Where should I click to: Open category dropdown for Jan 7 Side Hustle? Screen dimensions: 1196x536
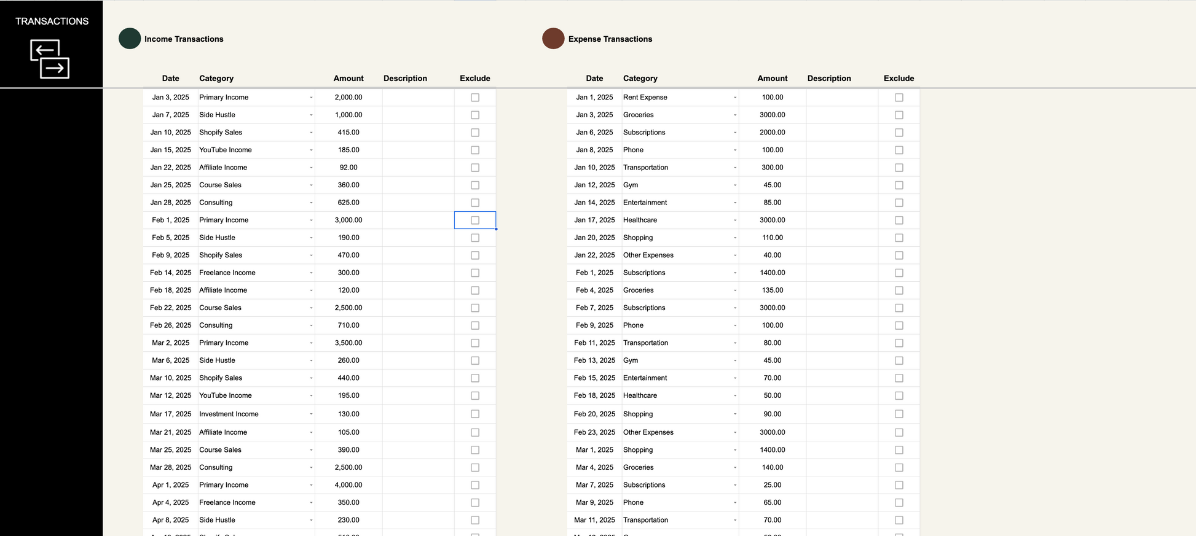(x=311, y=115)
